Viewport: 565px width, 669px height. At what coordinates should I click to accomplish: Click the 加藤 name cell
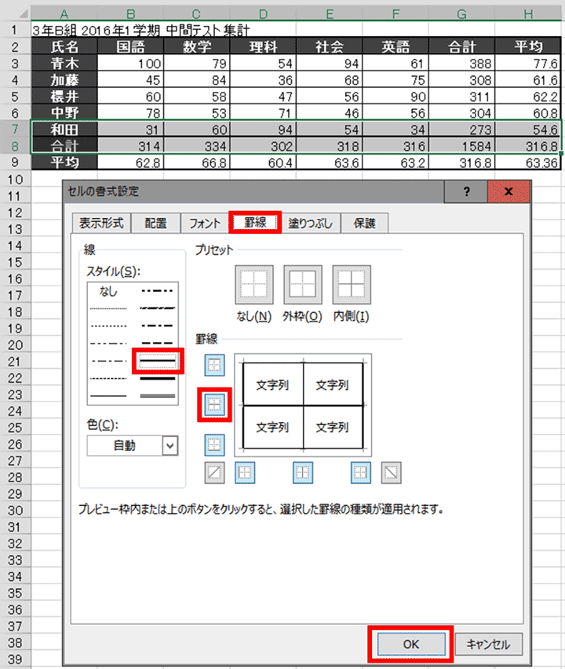click(x=64, y=80)
